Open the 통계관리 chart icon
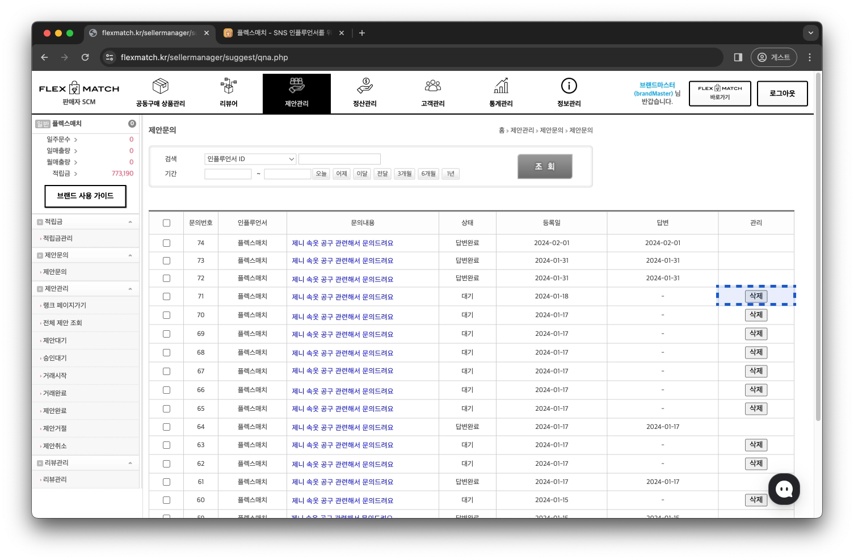Viewport: 854px width, 560px height. [x=501, y=86]
